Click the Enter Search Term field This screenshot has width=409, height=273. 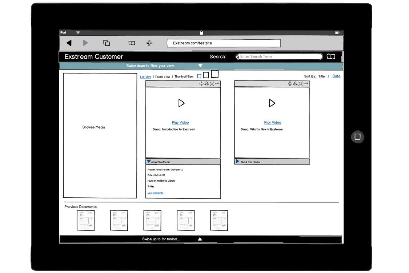280,56
